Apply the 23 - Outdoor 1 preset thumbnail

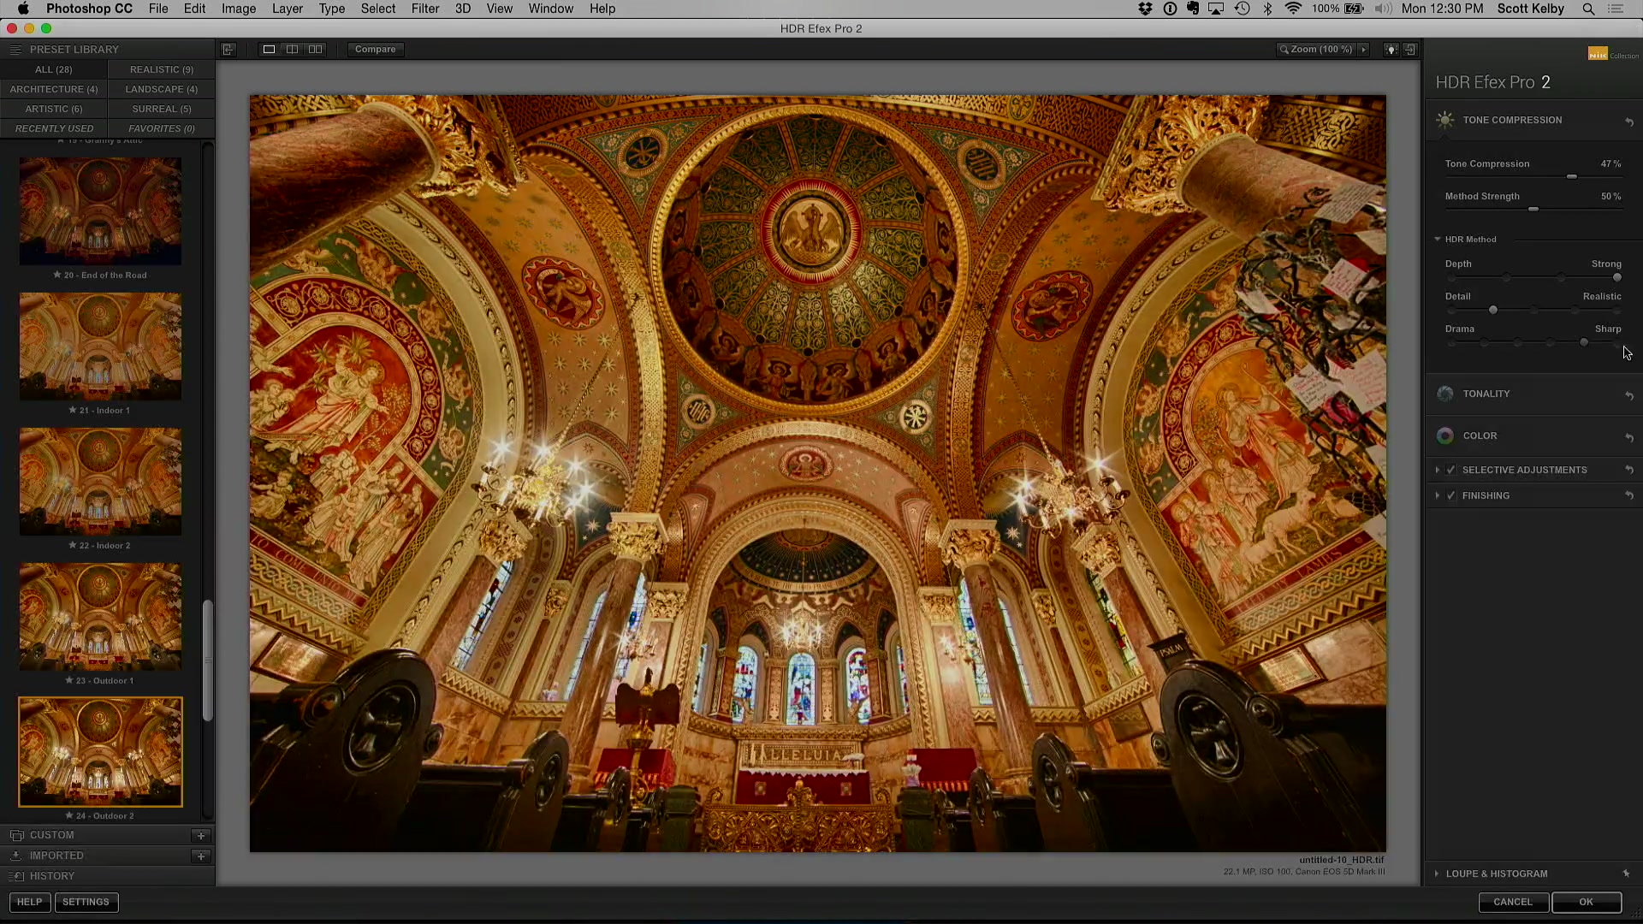click(100, 617)
